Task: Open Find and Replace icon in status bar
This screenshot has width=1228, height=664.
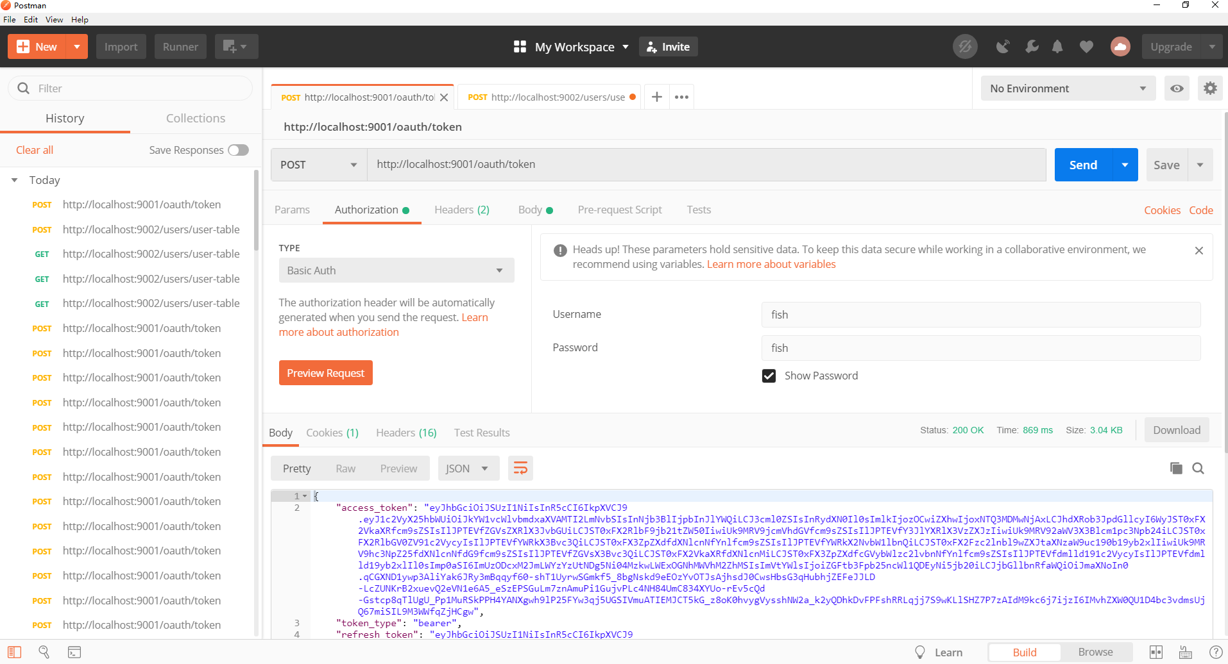Action: pyautogui.click(x=44, y=652)
